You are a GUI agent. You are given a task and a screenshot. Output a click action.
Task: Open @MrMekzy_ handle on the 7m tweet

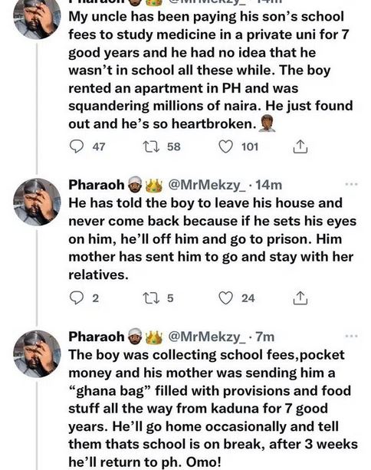click(207, 337)
